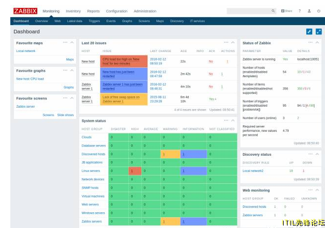
Task: Open the Configuration main menu
Action: pos(117,11)
